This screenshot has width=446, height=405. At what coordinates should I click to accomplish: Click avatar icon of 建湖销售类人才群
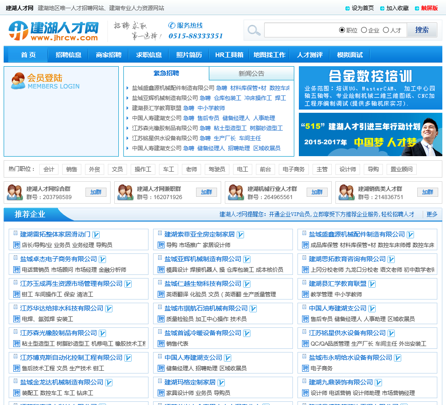[x=346, y=192]
